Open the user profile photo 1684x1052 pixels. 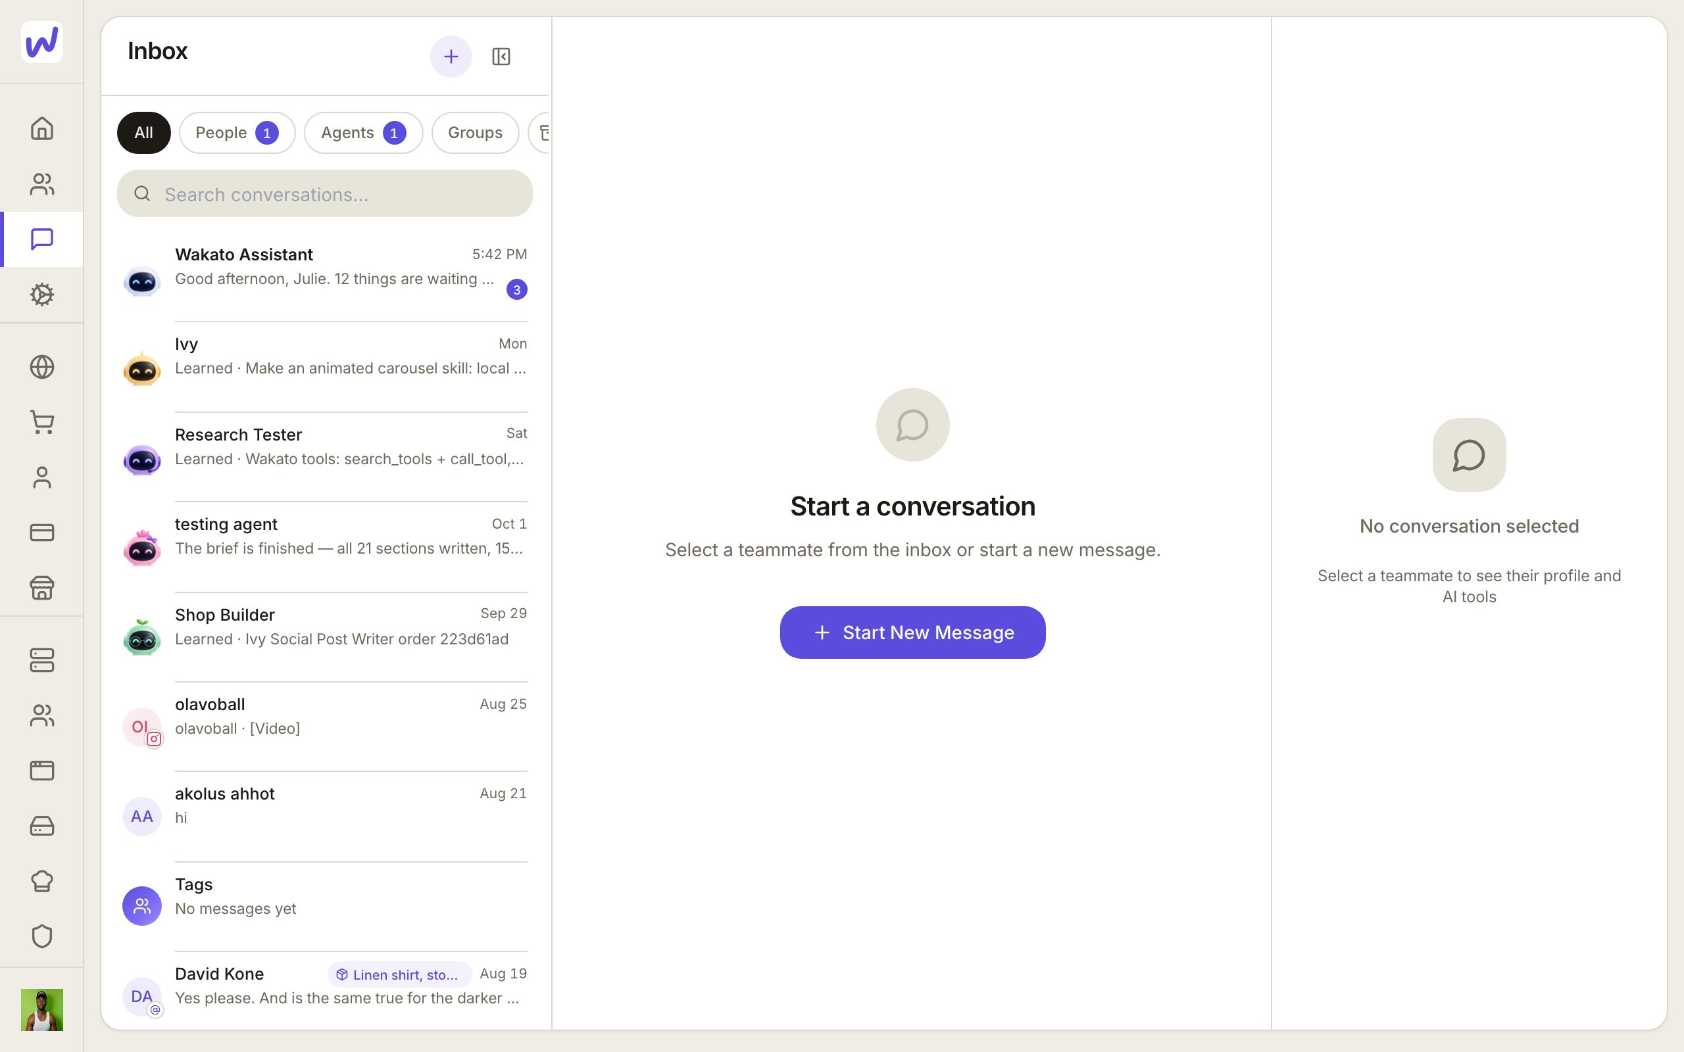[x=41, y=1009]
